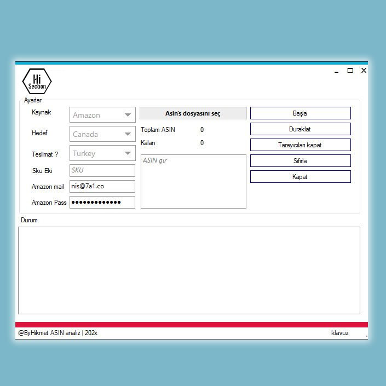The width and height of the screenshot is (386, 386).
Task: Click the @ByHikmet ASIN analiz footer text
Action: pos(57,333)
